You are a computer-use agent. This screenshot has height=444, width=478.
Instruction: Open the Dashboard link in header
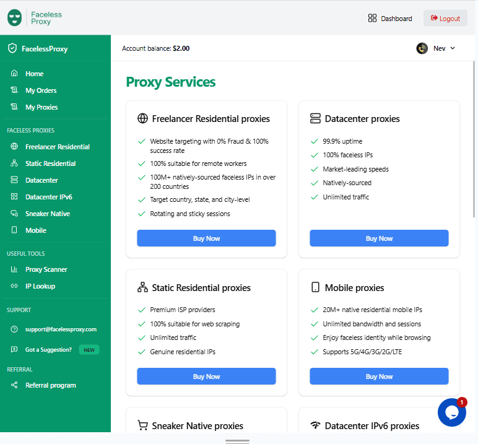[x=390, y=18]
